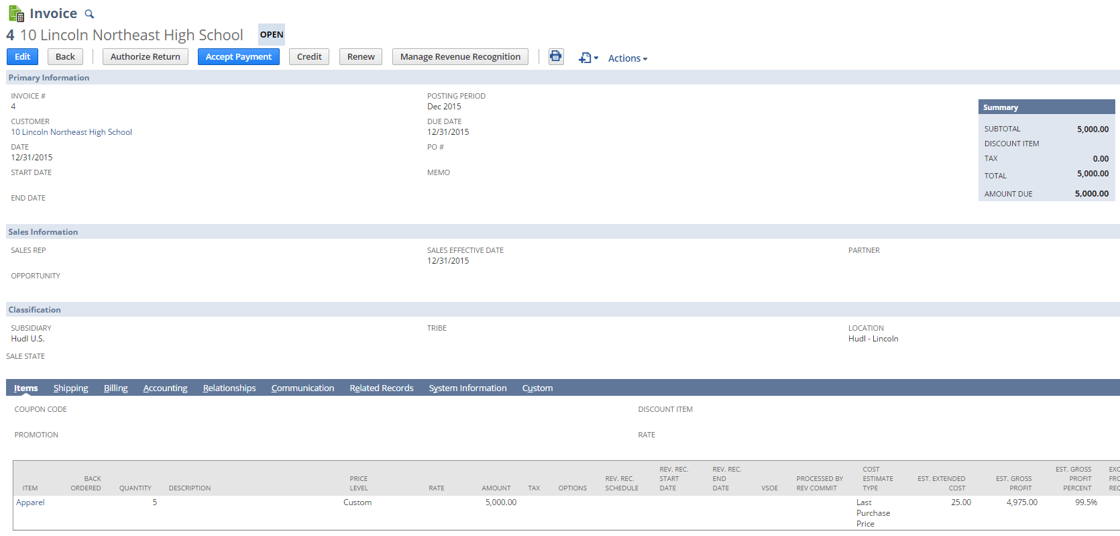1120x536 pixels.
Task: Click the DESCRIPTION column header
Action: coord(190,488)
